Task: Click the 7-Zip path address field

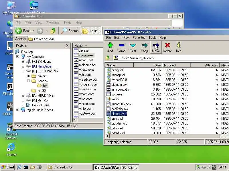Action: 171,58
